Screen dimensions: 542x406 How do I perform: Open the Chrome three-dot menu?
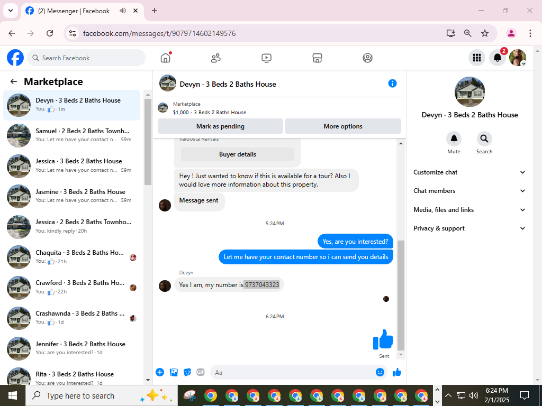[530, 33]
